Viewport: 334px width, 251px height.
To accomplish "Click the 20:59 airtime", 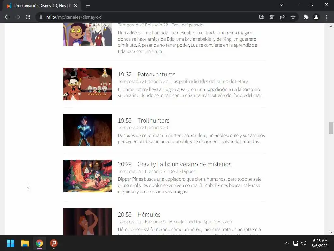I will 125,214.
